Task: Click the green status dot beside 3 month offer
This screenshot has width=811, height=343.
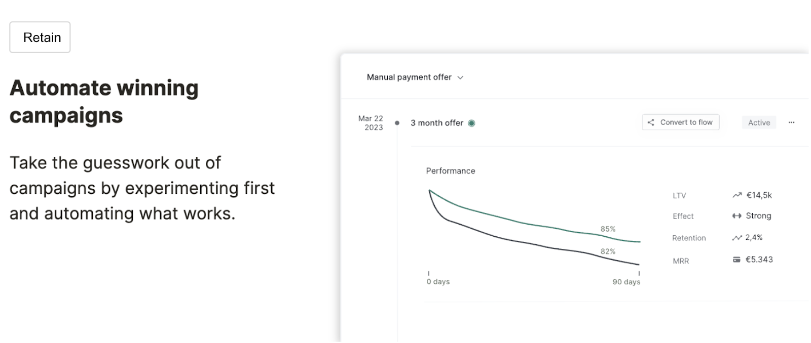Action: coord(471,123)
